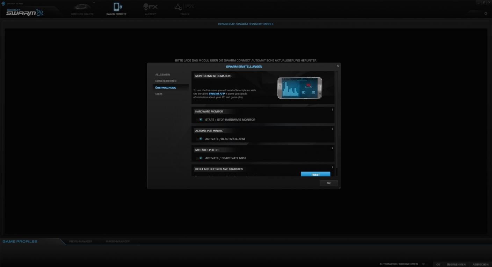This screenshot has width=492, height=267.
Task: Open the Talk FX tab
Action: (185, 9)
